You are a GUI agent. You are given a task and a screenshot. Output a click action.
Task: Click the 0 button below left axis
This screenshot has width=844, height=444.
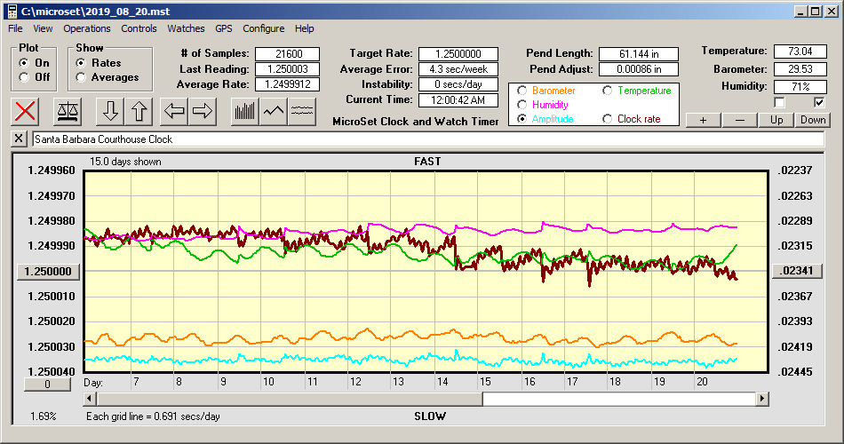[47, 385]
